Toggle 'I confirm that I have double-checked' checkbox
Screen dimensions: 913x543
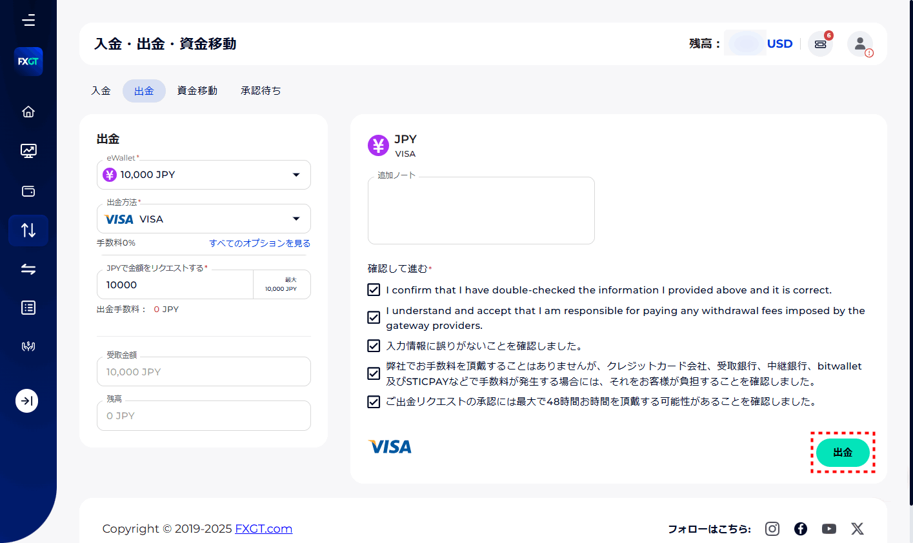pyautogui.click(x=374, y=290)
